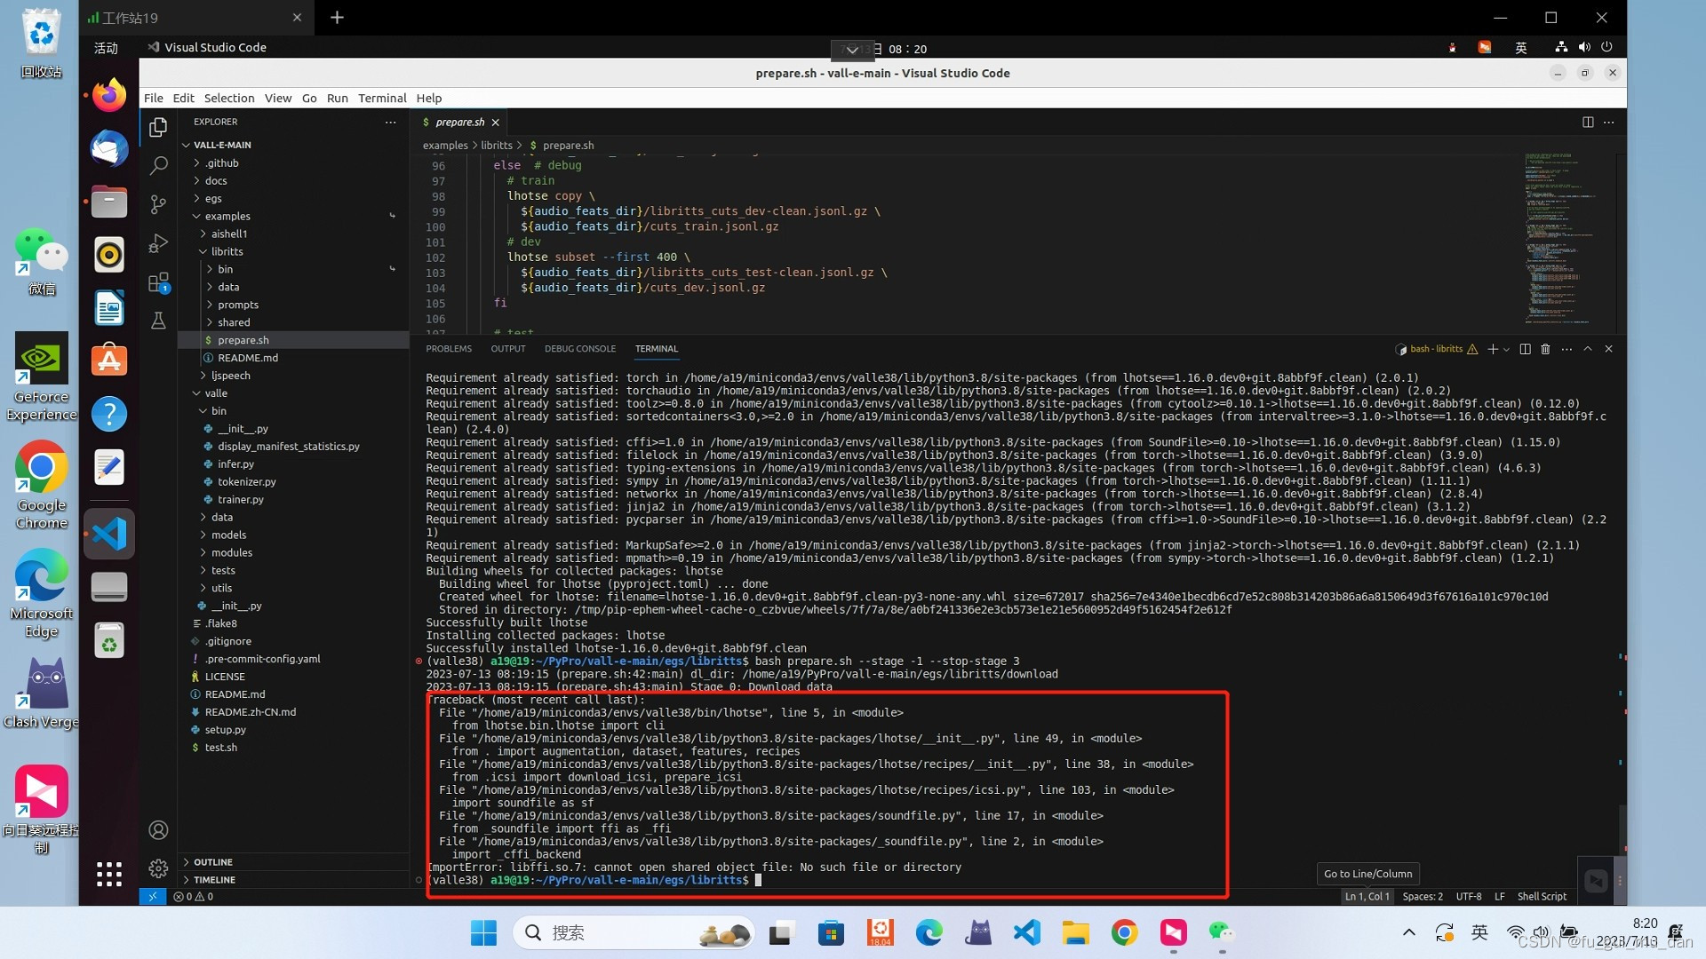Click the Extensions icon in sidebar

pos(157,284)
